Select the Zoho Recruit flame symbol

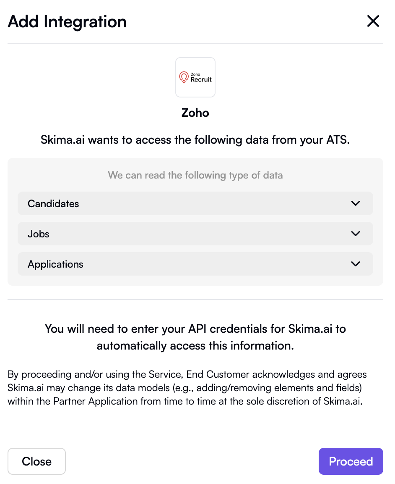click(x=184, y=77)
